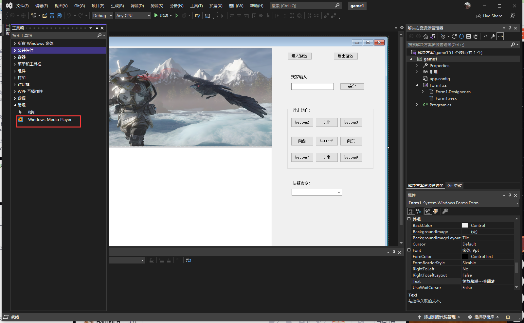The width and height of the screenshot is (524, 323).
Task: Toggle Preview Selected Items in Solution Explorer
Action: [x=500, y=36]
